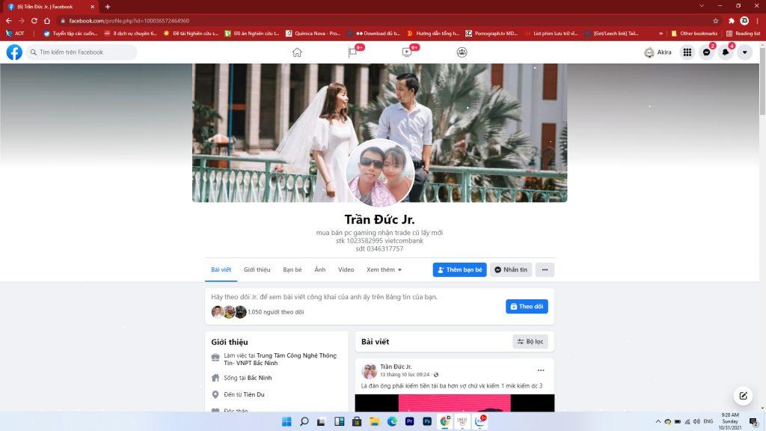Image resolution: width=766 pixels, height=431 pixels.
Task: Close the Trần Đức Jr. Facebook tab
Action: pyautogui.click(x=92, y=7)
